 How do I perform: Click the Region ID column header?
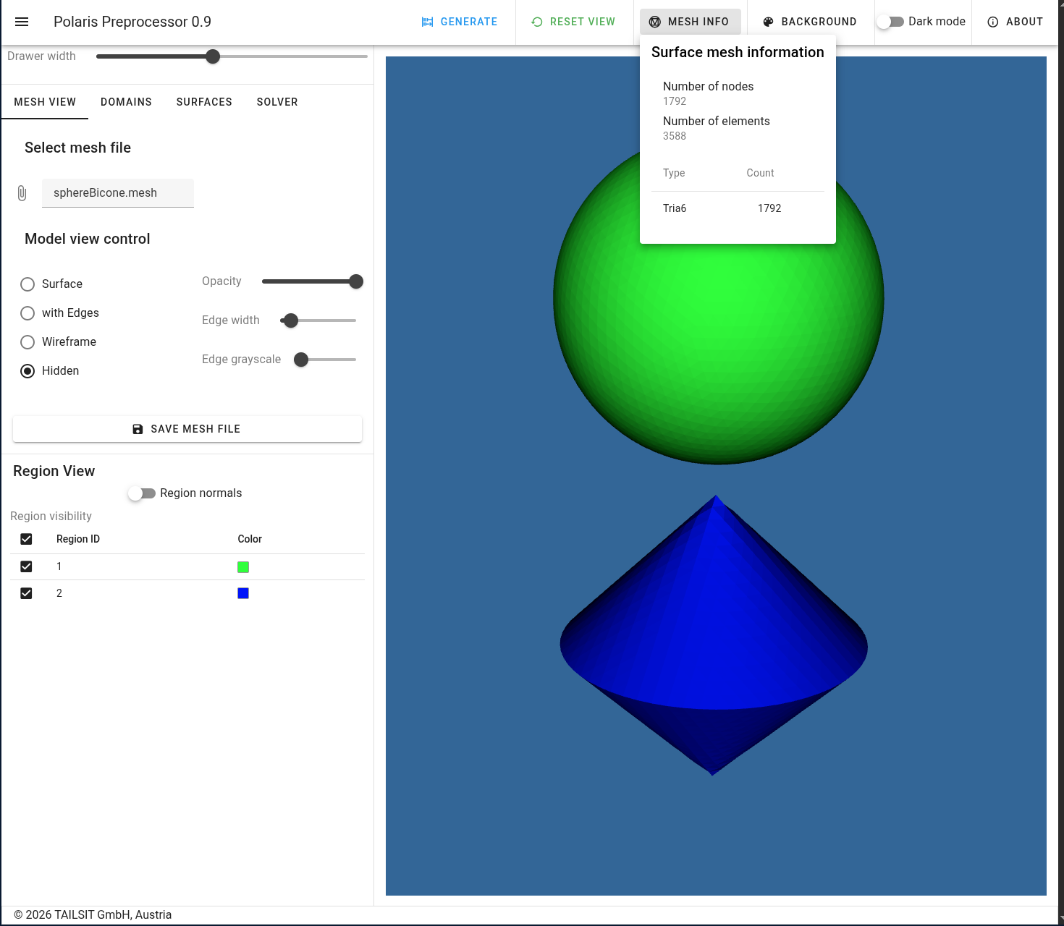point(78,539)
